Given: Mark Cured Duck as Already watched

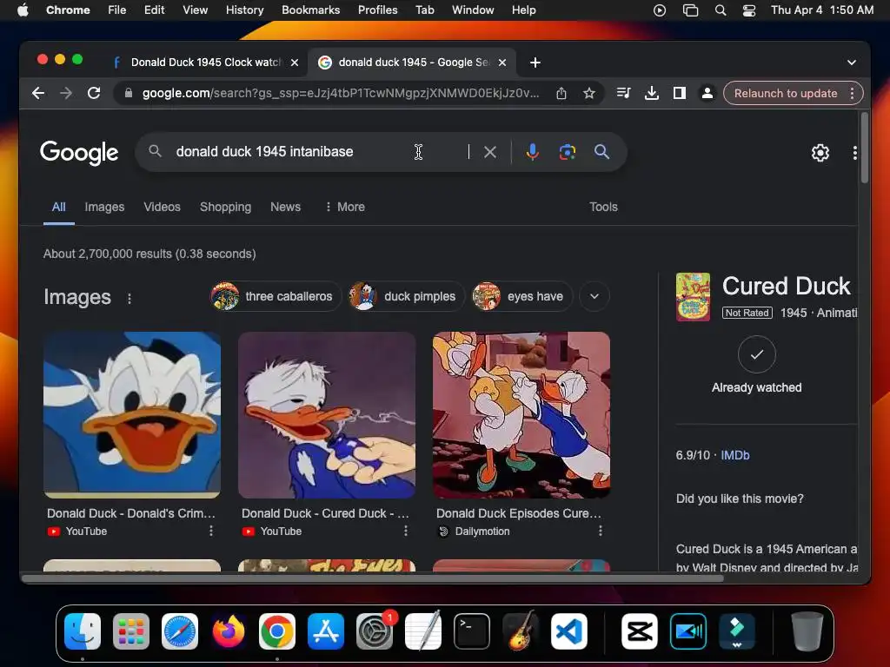Looking at the screenshot, I should pos(757,354).
